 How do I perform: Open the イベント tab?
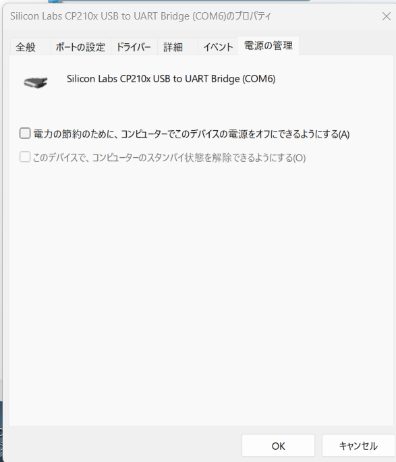218,47
